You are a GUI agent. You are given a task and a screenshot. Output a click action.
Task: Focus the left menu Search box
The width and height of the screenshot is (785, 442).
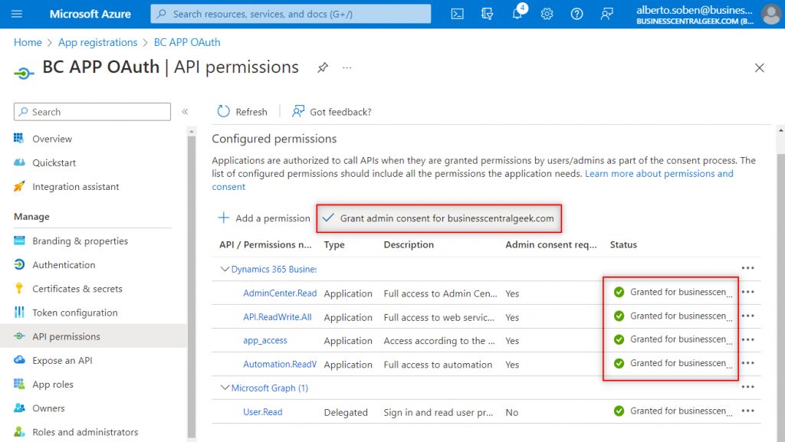[x=92, y=112]
